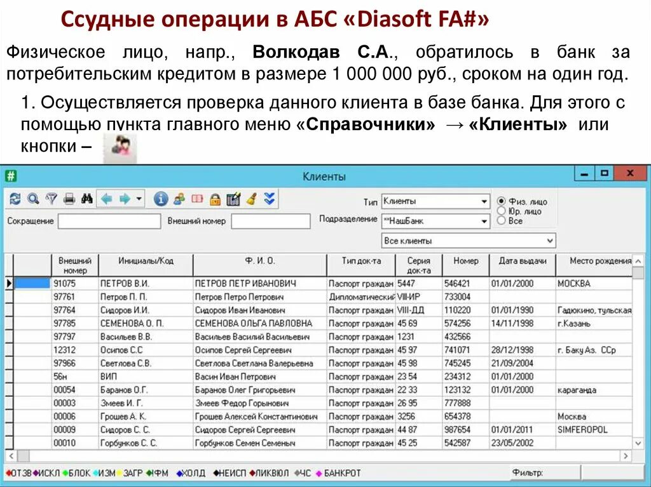Select the row Грошев Алексей Константинович
Screen dimensions: 651x487
click(x=319, y=416)
